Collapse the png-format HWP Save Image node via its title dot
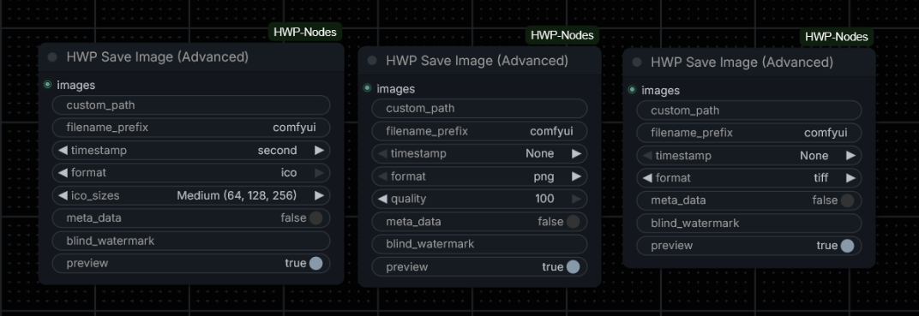This screenshot has height=316, width=919. [x=372, y=61]
